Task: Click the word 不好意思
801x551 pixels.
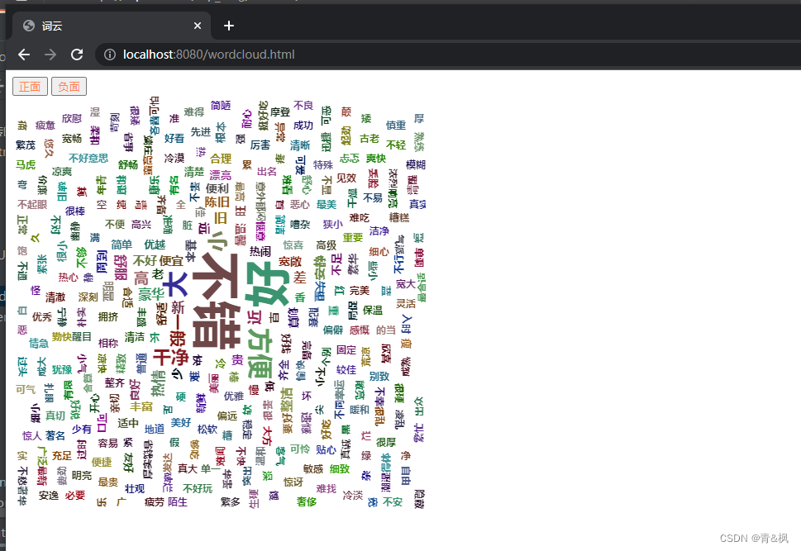Action: [x=88, y=159]
